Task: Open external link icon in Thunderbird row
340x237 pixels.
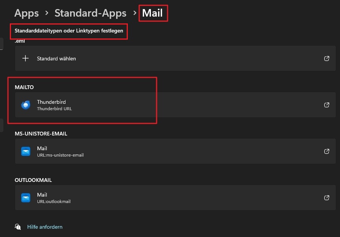Action: 326,105
